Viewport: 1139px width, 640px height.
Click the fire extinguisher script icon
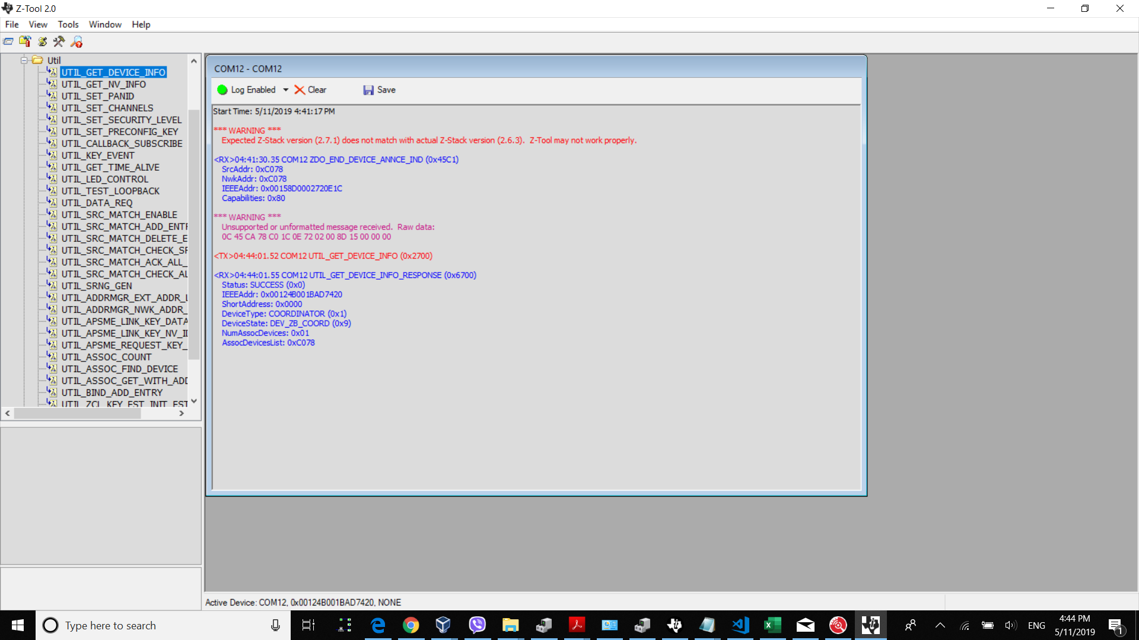[26, 41]
